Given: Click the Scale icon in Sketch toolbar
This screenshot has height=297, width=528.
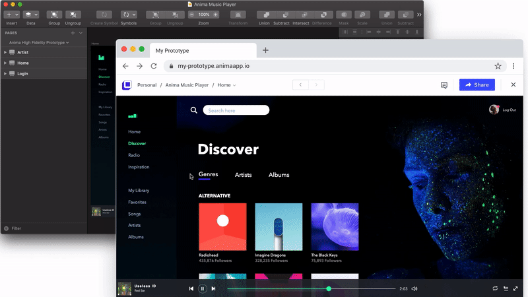Looking at the screenshot, I should pyautogui.click(x=362, y=15).
